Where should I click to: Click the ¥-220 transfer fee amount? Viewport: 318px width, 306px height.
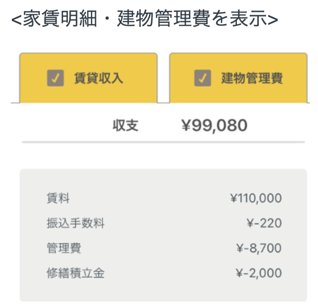264,223
